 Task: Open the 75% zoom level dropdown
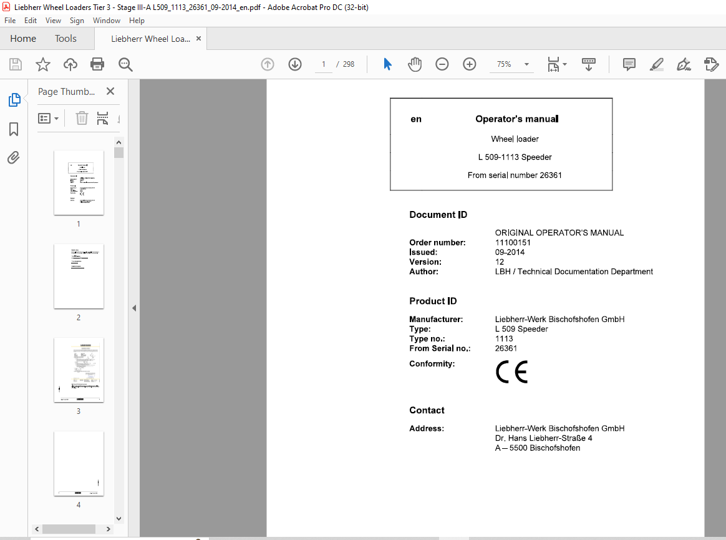tap(526, 64)
